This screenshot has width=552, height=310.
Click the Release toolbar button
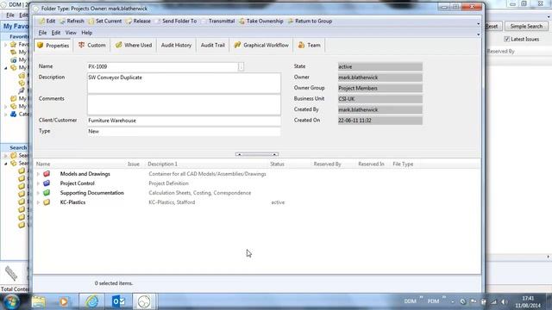tap(138, 21)
